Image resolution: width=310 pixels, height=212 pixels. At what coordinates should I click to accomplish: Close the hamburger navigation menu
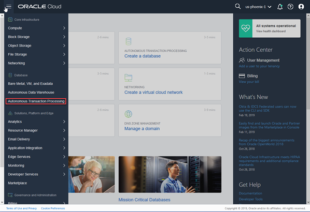point(9,7)
